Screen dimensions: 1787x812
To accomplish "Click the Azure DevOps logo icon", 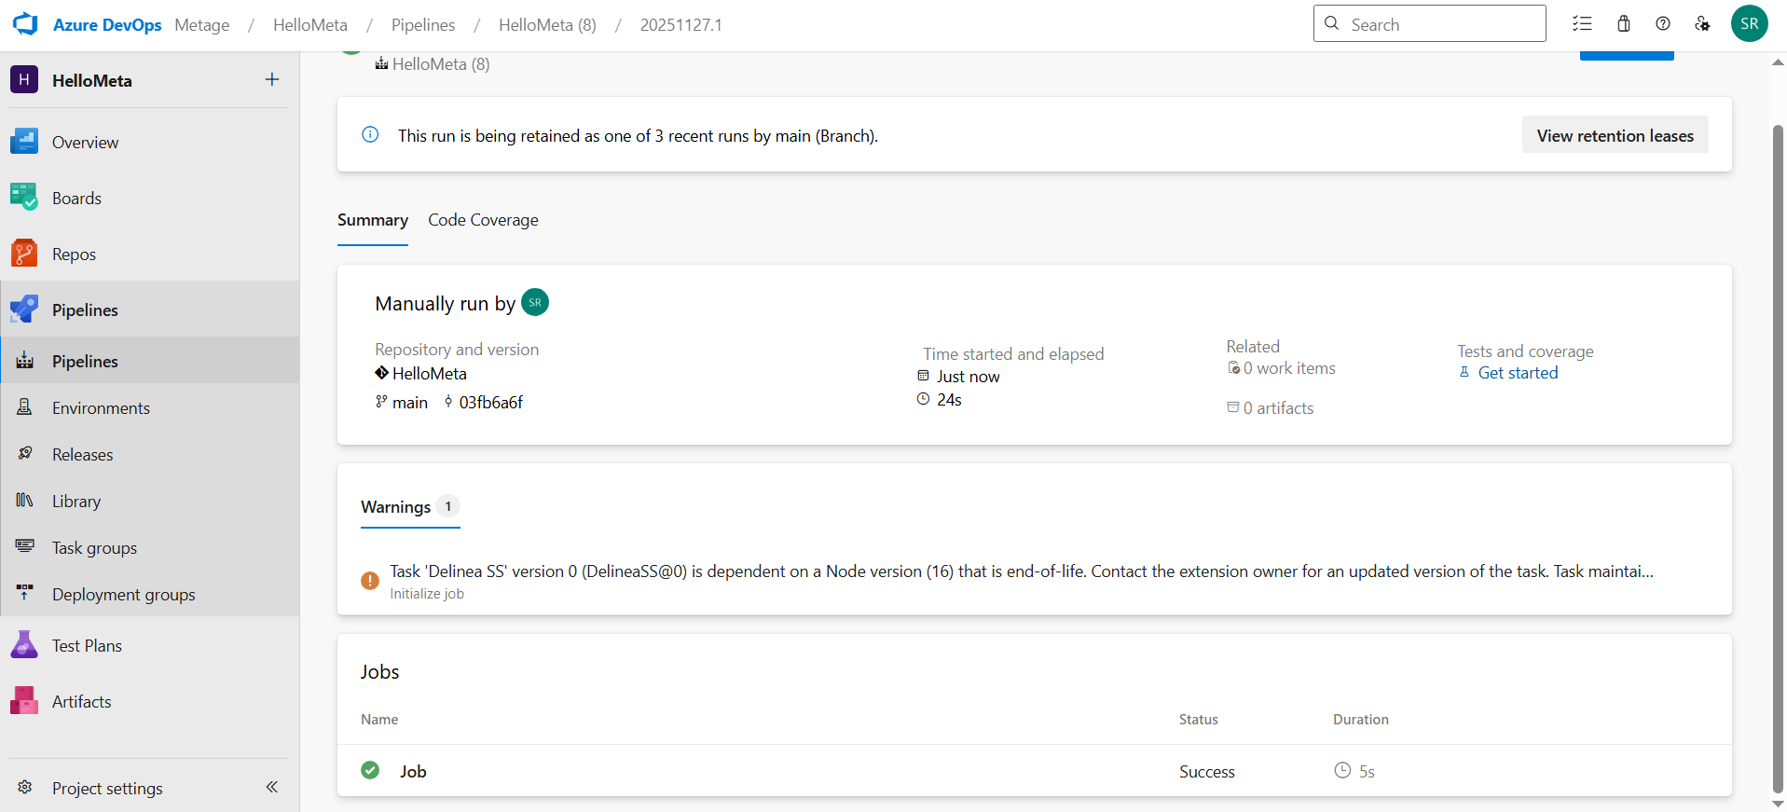I will click(x=25, y=24).
